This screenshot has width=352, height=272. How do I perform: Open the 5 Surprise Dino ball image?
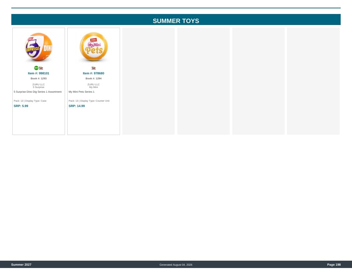click(39, 47)
